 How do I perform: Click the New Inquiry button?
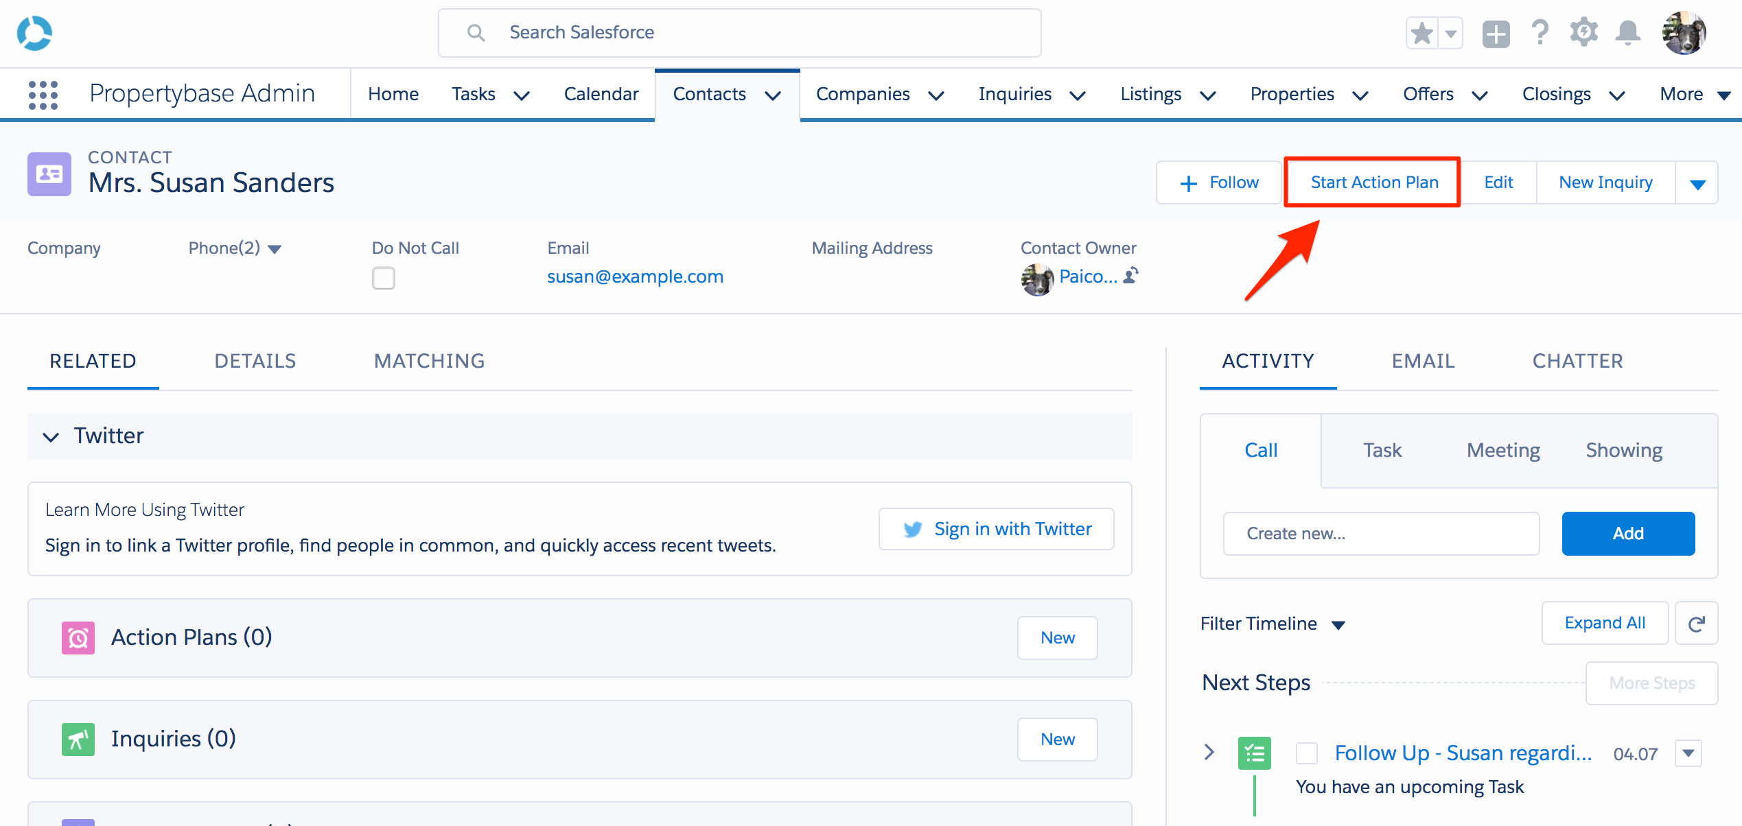click(x=1605, y=182)
